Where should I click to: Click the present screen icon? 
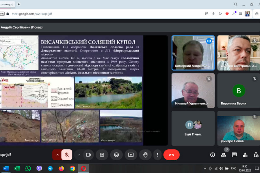[x=131, y=155]
